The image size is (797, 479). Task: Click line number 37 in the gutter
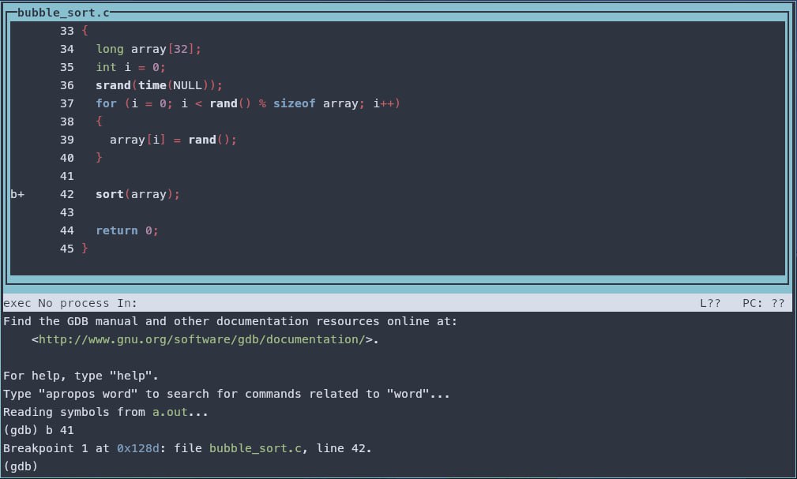click(x=66, y=103)
